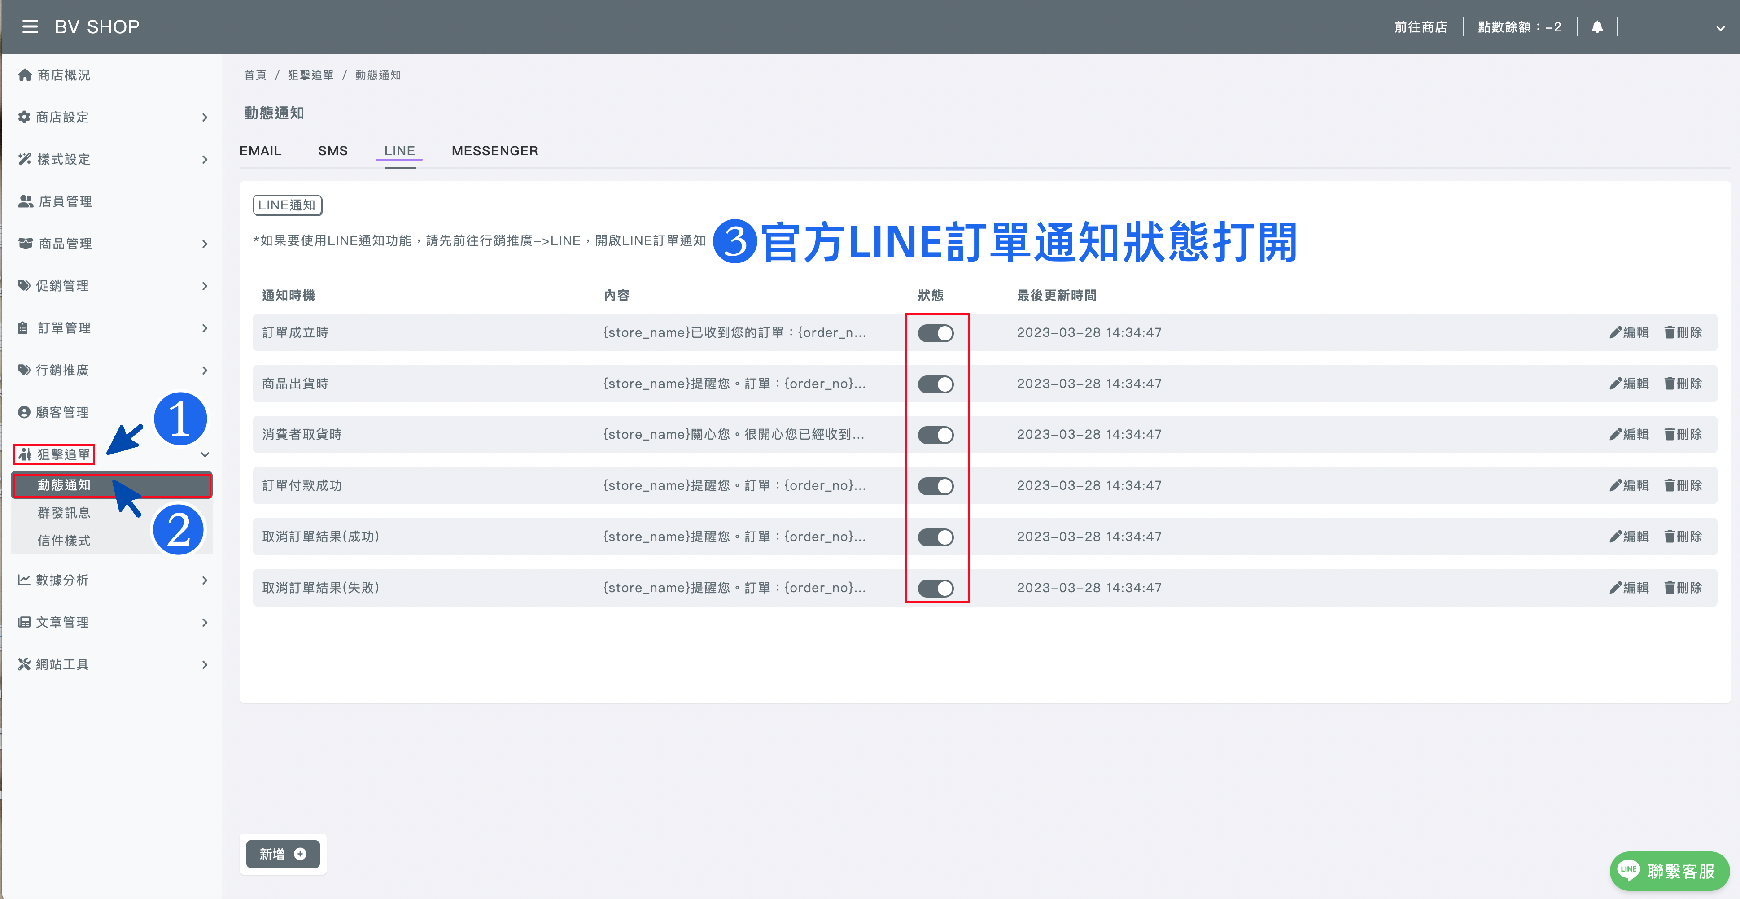1740x899 pixels.
Task: Open the account dropdown arrow at top right
Action: pos(1720,28)
